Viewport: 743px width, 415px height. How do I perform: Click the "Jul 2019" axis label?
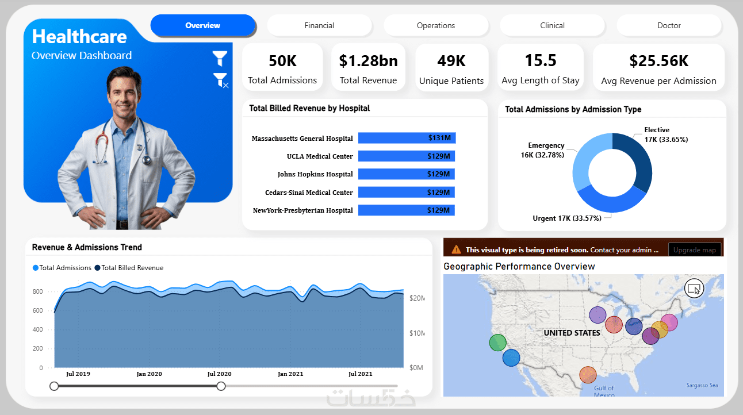click(78, 374)
